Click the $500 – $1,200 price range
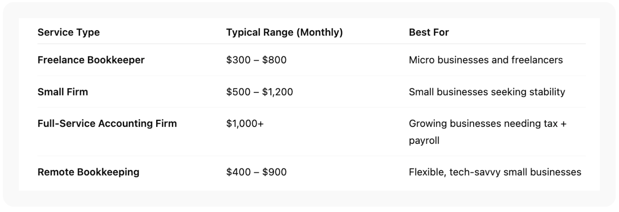 (259, 92)
